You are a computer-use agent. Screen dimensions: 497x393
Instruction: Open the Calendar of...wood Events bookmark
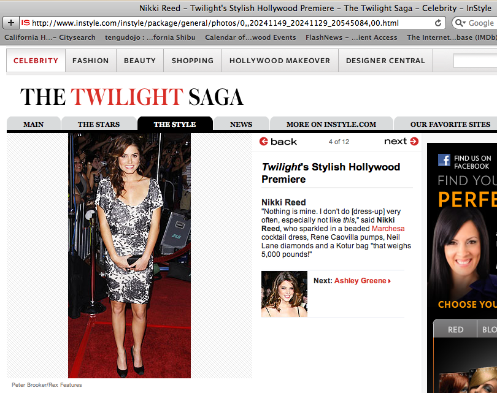250,37
